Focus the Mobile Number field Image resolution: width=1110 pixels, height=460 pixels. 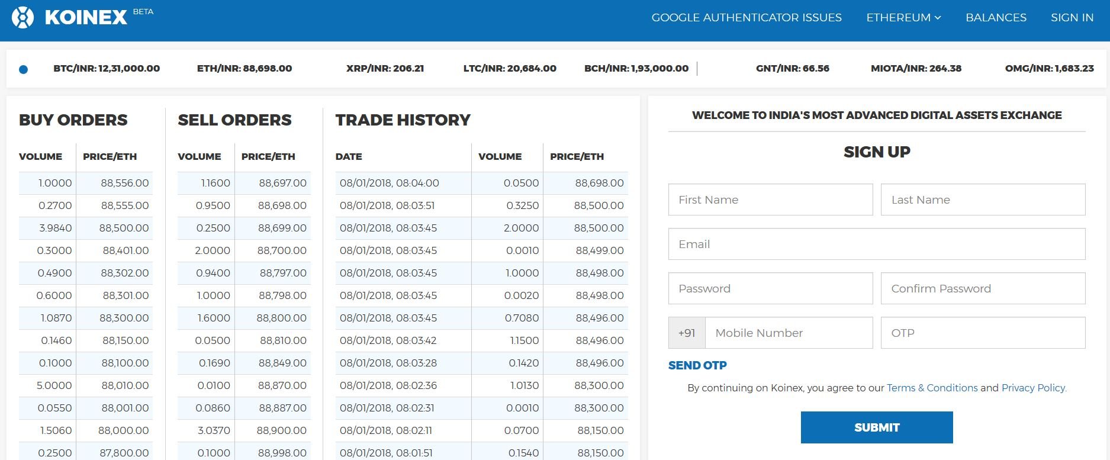point(789,333)
